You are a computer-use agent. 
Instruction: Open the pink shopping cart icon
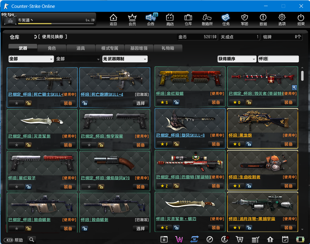pyautogui.click(x=179, y=239)
